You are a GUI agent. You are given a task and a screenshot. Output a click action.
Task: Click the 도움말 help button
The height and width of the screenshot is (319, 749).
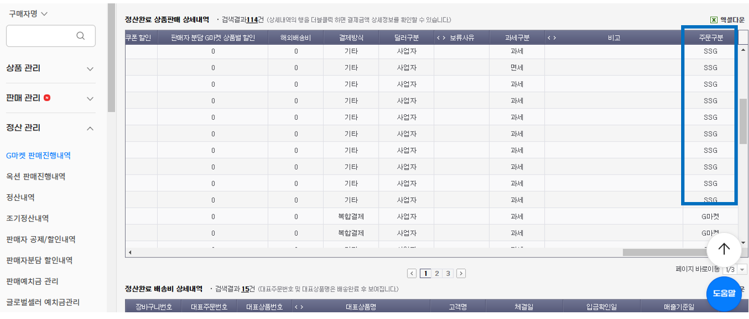point(724,293)
